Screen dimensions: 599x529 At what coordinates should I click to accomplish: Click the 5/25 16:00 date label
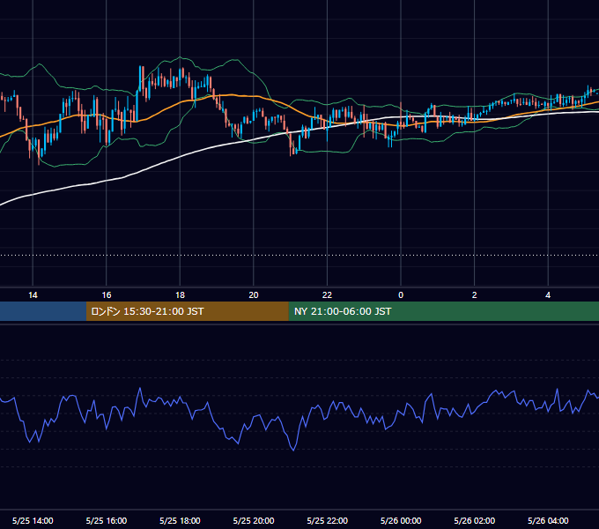[107, 520]
